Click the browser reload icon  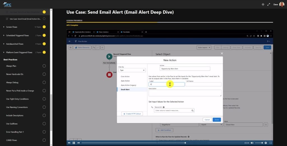click(75, 36)
